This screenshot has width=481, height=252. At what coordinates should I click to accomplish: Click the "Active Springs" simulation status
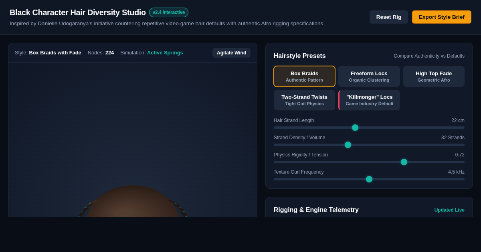pos(165,53)
